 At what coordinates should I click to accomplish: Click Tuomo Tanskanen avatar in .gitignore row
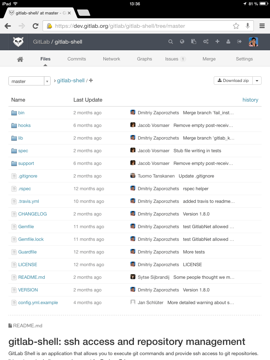pos(133,175)
